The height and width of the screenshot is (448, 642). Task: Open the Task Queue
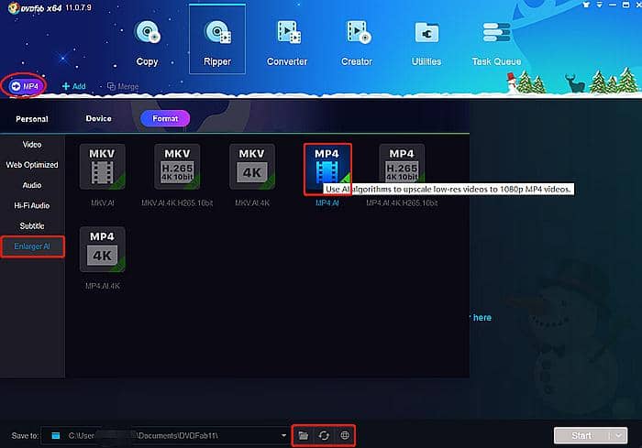point(496,43)
